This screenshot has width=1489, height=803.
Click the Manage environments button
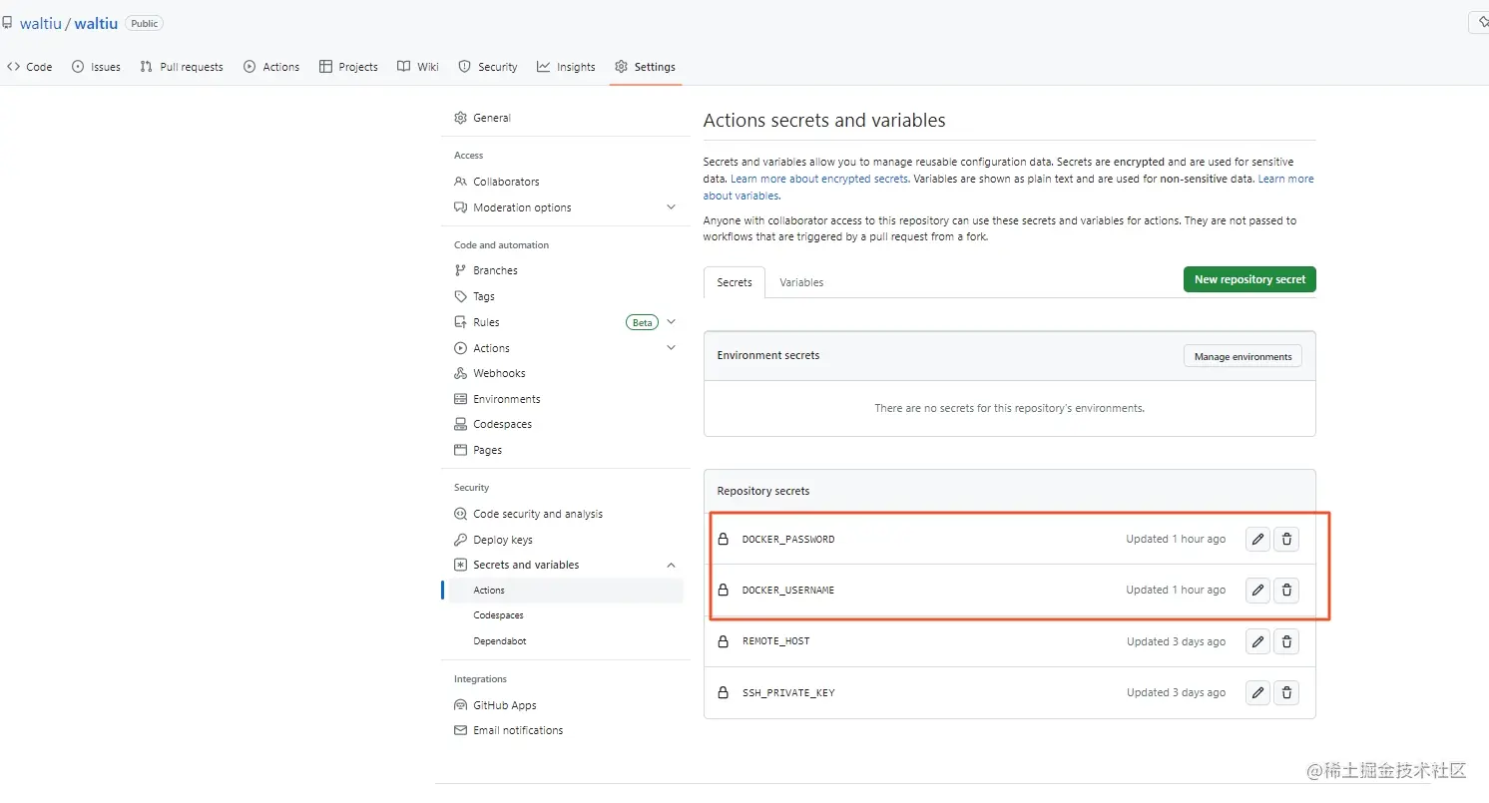1242,356
